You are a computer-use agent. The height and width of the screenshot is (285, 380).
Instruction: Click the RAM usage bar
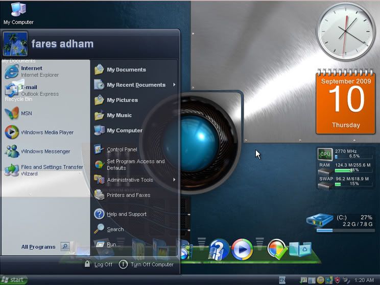click(353, 170)
